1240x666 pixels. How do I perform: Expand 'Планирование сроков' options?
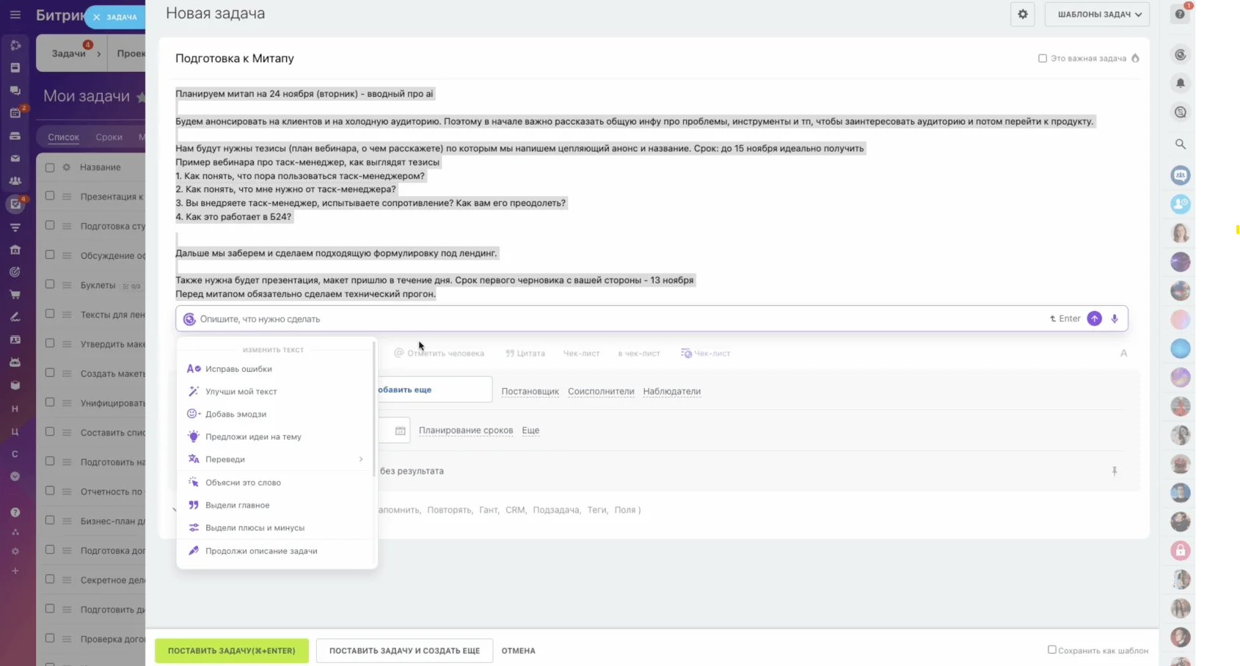click(x=465, y=431)
